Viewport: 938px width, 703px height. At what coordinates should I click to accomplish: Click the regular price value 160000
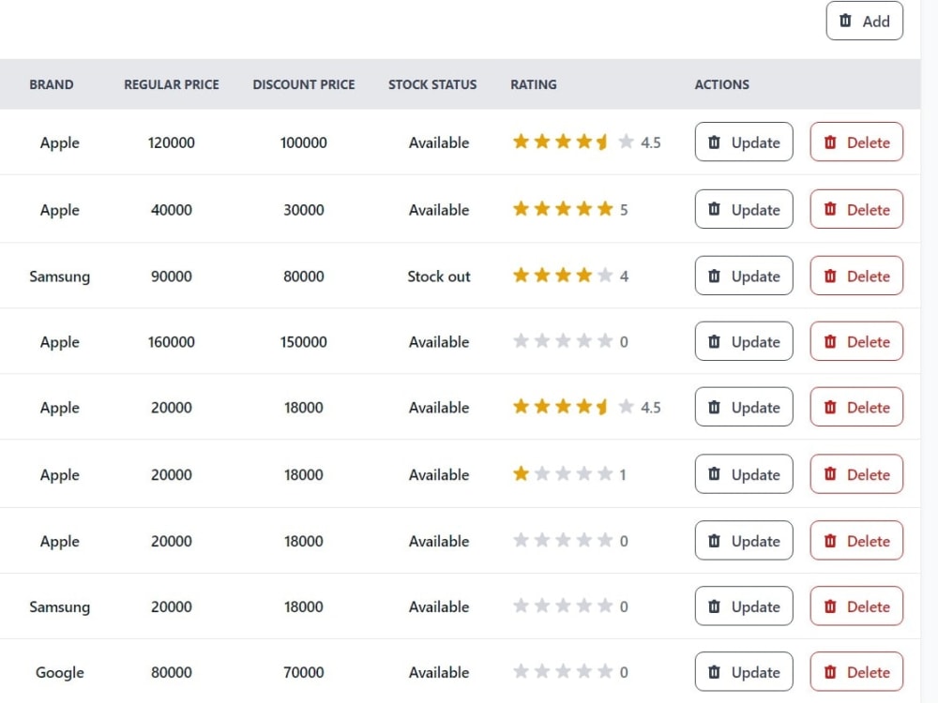172,342
